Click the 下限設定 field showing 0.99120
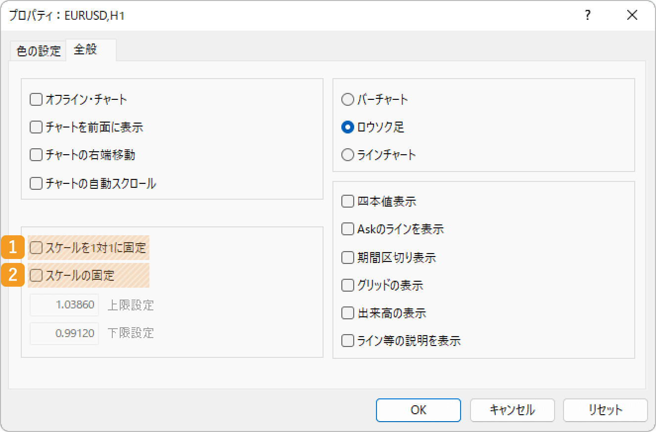The width and height of the screenshot is (656, 432). pyautogui.click(x=64, y=334)
